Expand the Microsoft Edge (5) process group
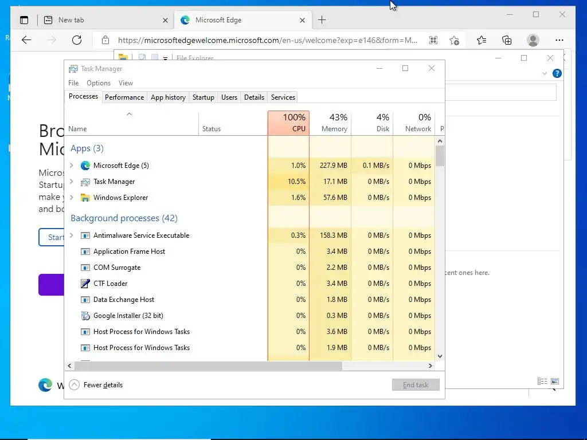 (x=72, y=165)
